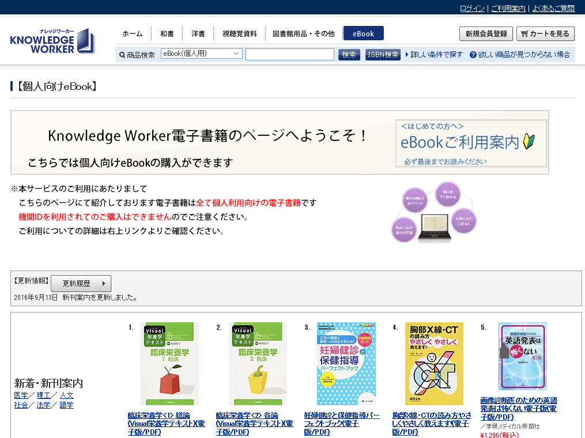This screenshot has height=438, width=585.
Task: Click 胸部X線・CT book cover
Action: click(x=434, y=364)
